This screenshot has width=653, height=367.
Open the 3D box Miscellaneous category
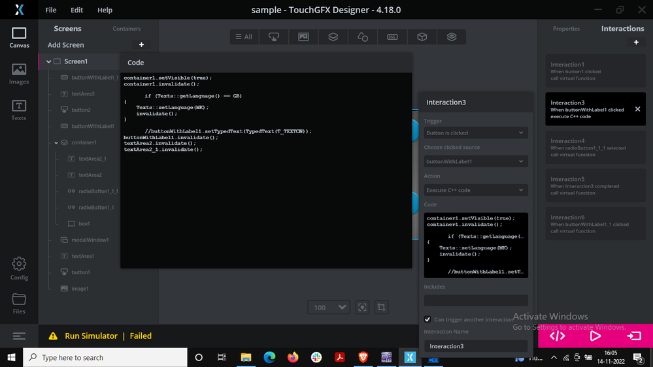point(422,37)
